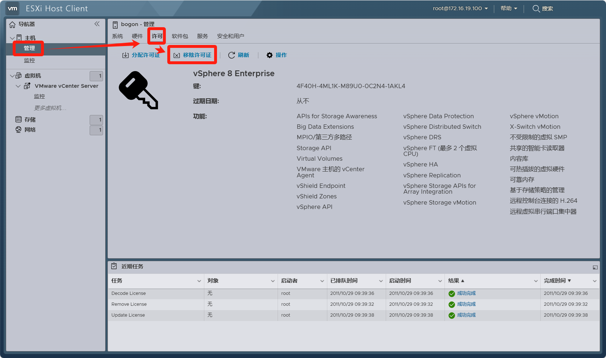The image size is (606, 358).
Task: Open the Task (任务) column dropdown
Action: [x=199, y=281]
